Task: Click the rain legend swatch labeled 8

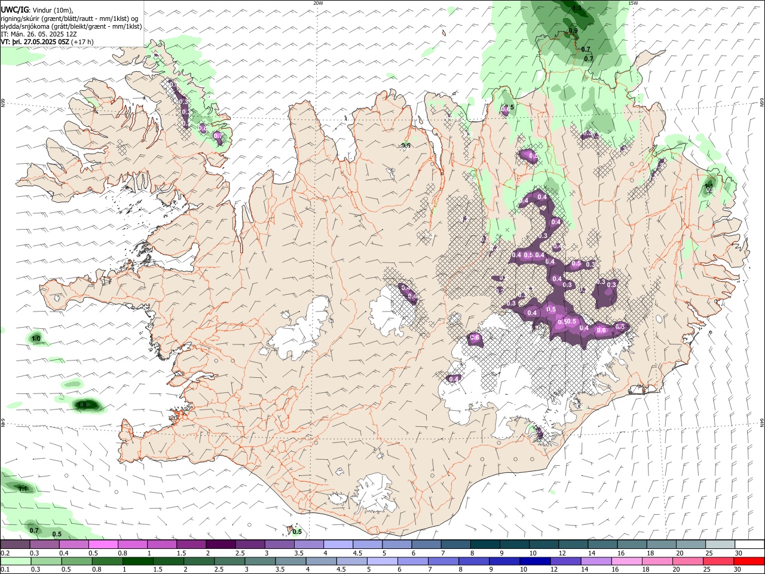Action: point(475,561)
